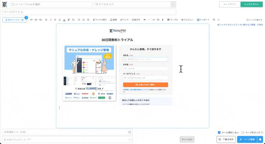
Task: Click the お知らせしたいユーザー field
Action: click(67, 140)
